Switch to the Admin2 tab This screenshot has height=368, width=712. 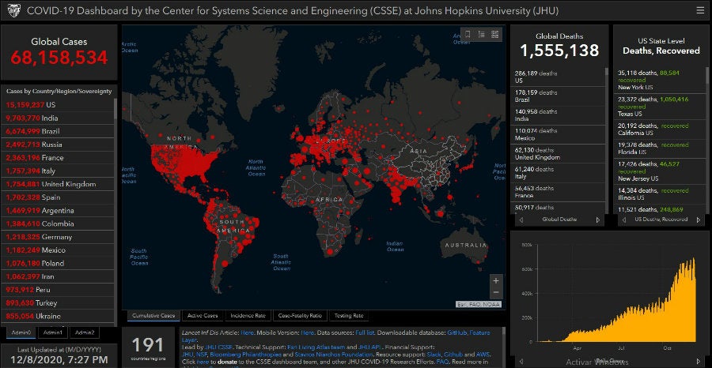[84, 332]
